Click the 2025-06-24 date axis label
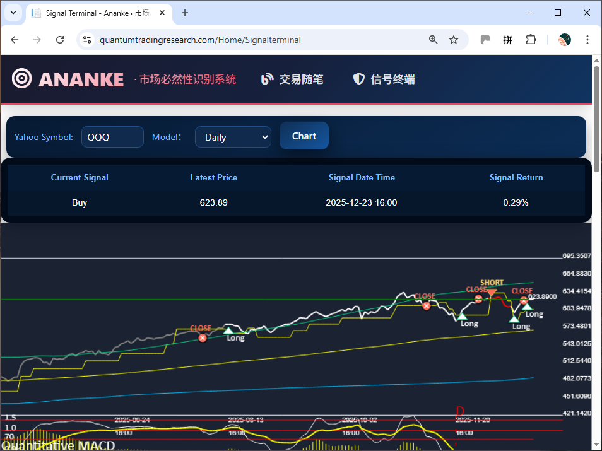This screenshot has width=602, height=451. coord(132,420)
